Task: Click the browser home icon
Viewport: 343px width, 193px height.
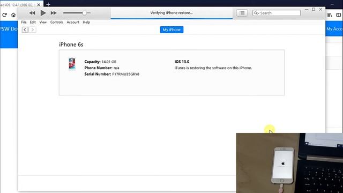Action: [13, 15]
